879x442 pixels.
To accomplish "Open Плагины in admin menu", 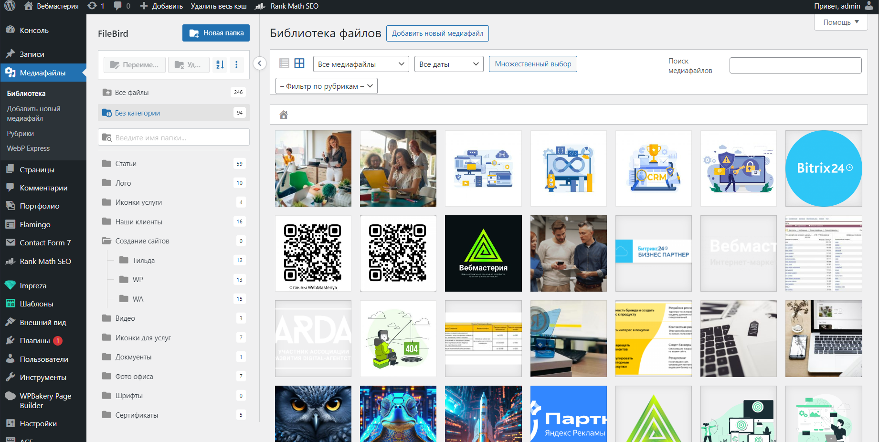I will (43, 340).
